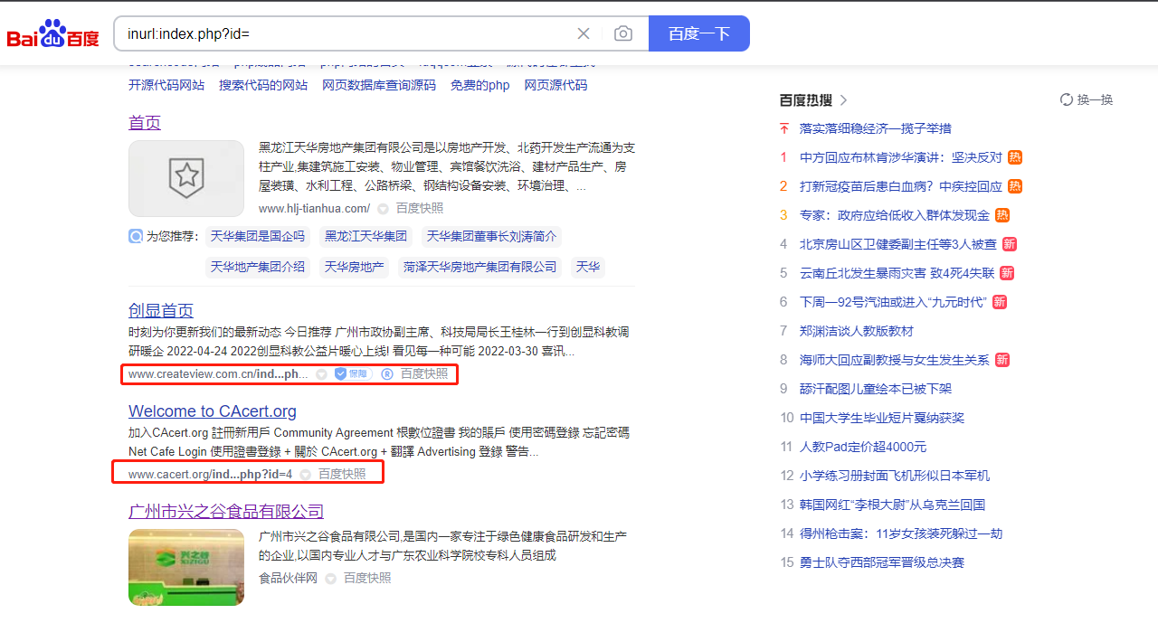
Task: Click the 百度一下 search button
Action: click(x=698, y=33)
